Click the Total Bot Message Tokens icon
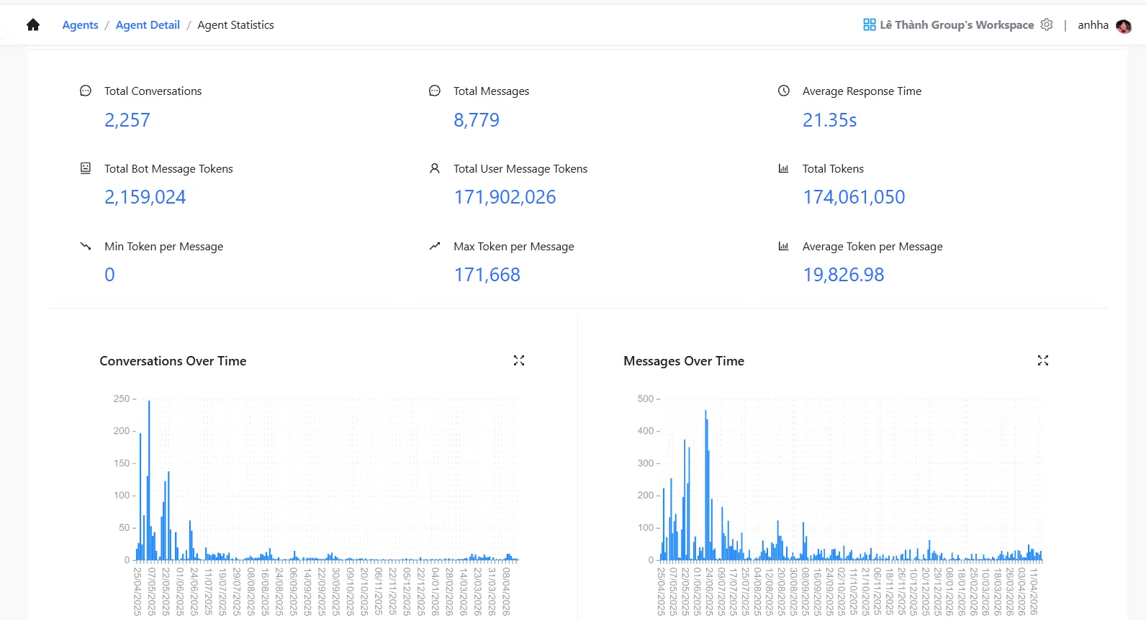This screenshot has height=620, width=1146. tap(86, 168)
